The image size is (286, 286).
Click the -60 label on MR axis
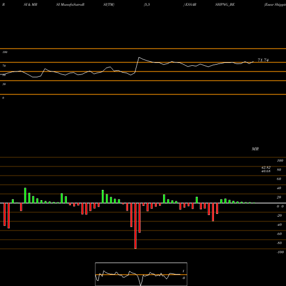click(279, 234)
